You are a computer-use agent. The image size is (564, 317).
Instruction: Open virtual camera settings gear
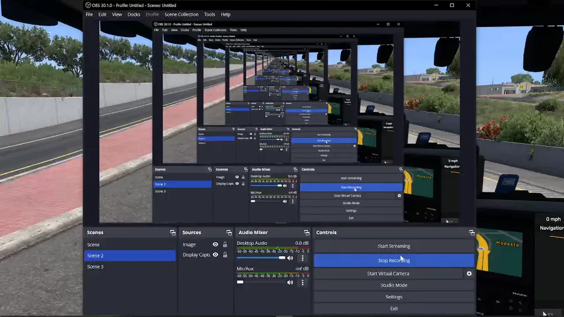[469, 274]
